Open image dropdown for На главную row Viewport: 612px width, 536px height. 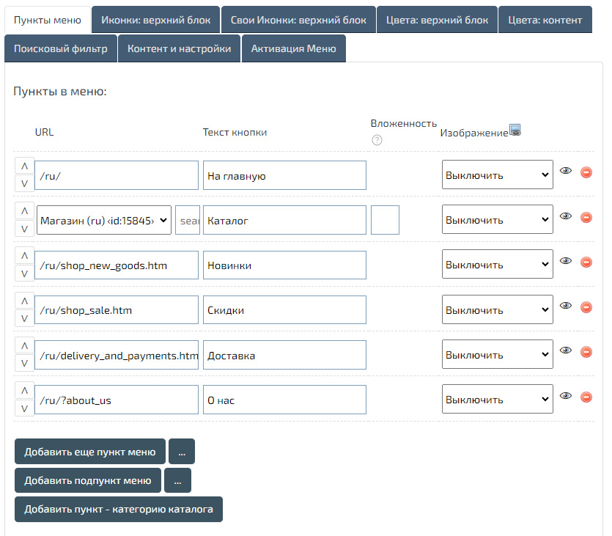tap(497, 175)
